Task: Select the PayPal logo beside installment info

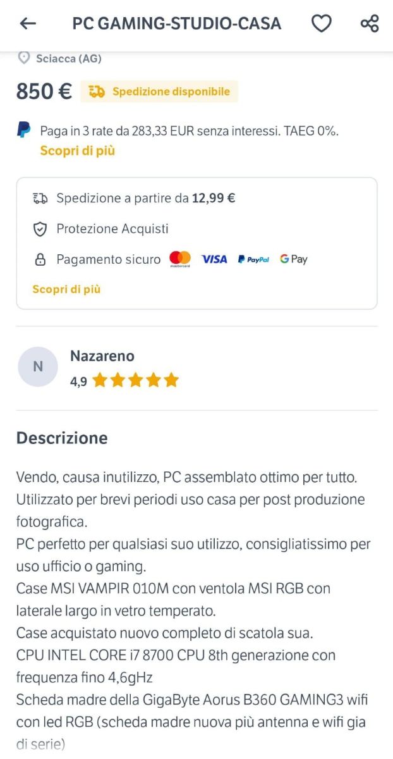Action: 23,130
